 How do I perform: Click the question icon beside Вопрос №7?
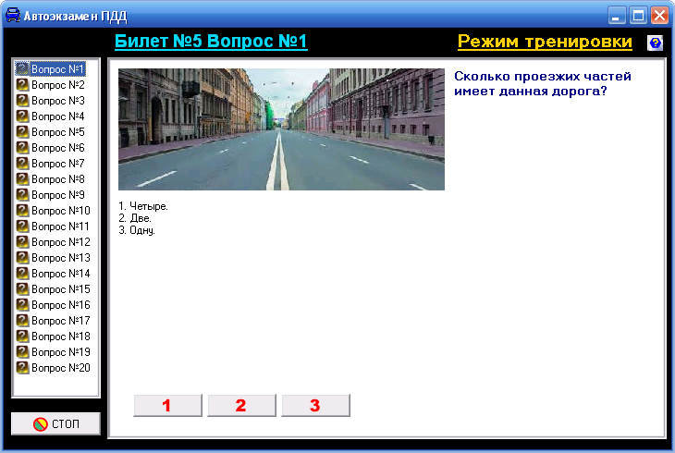click(x=23, y=164)
